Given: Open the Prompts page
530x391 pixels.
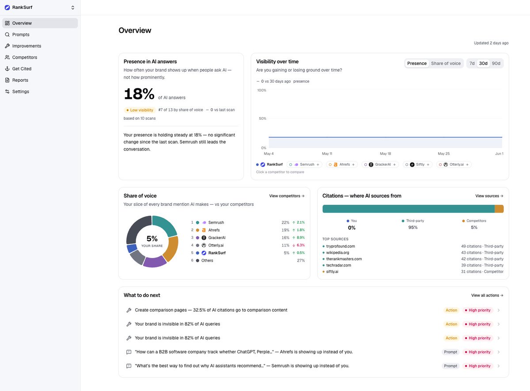Looking at the screenshot, I should point(40,34).
